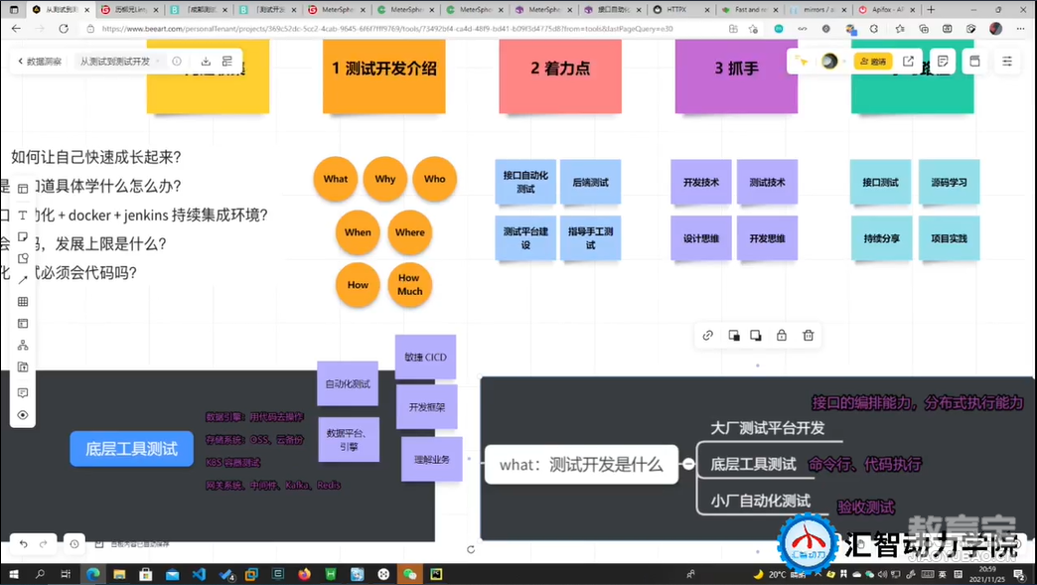Redo the last board action
This screenshot has width=1037, height=585.
(x=43, y=543)
